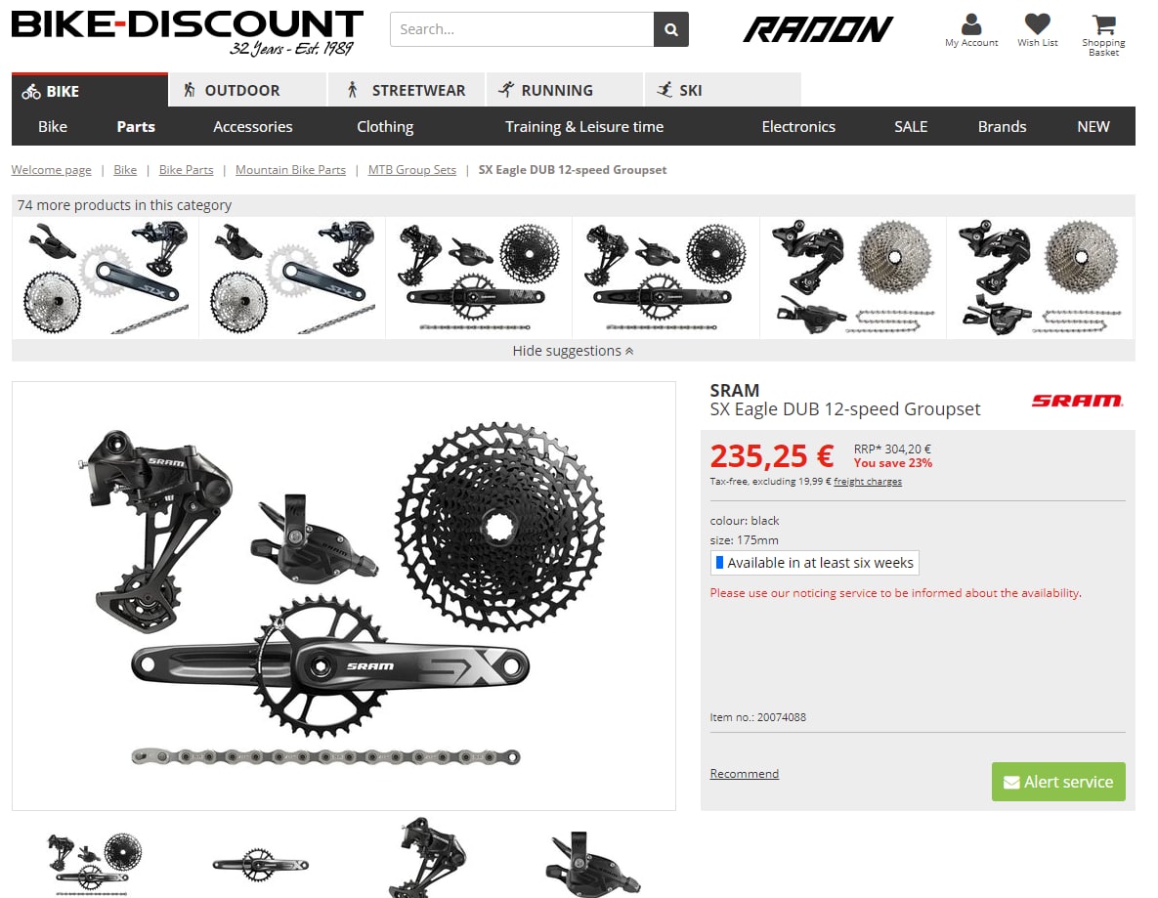Select the Outdoor hiker tab

tap(247, 90)
